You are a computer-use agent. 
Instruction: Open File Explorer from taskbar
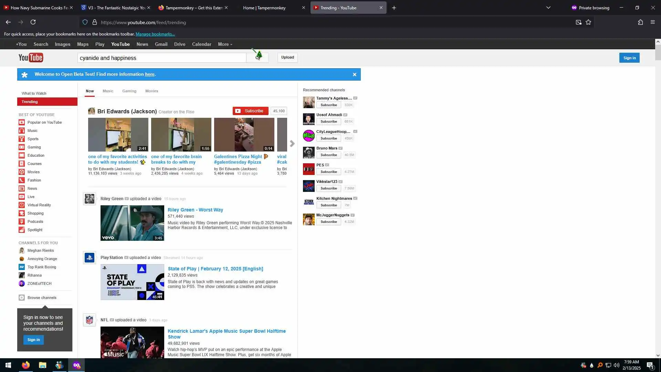[42, 365]
